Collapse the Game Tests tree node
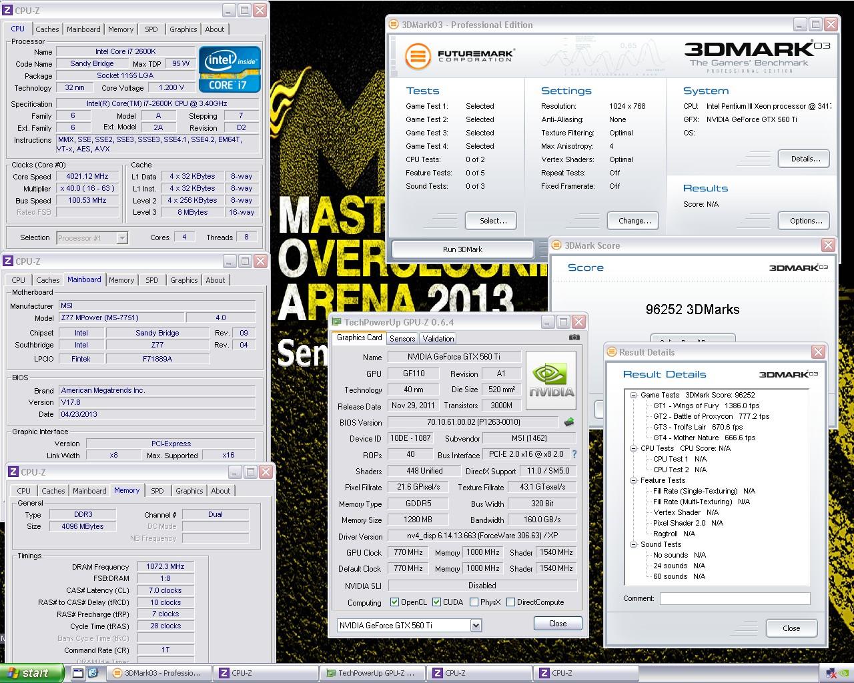 click(x=633, y=395)
